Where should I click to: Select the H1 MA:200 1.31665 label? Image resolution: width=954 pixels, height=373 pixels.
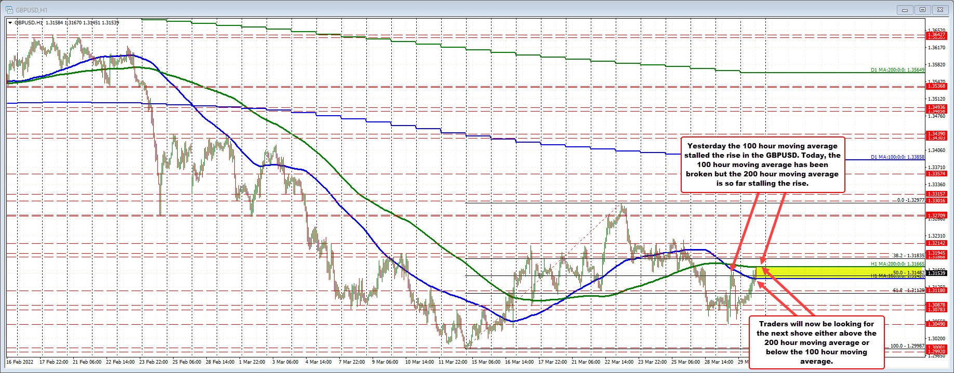897,264
